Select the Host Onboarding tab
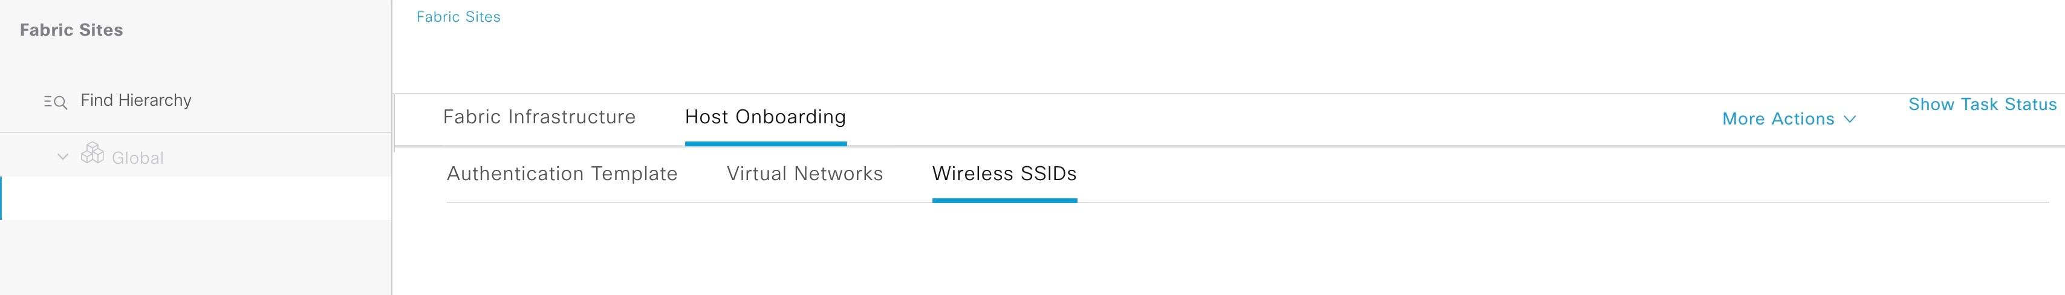This screenshot has width=2065, height=295. tap(765, 117)
